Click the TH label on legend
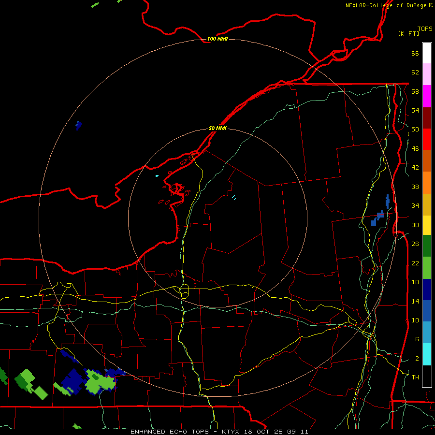This screenshot has height=435, width=435. point(415,377)
